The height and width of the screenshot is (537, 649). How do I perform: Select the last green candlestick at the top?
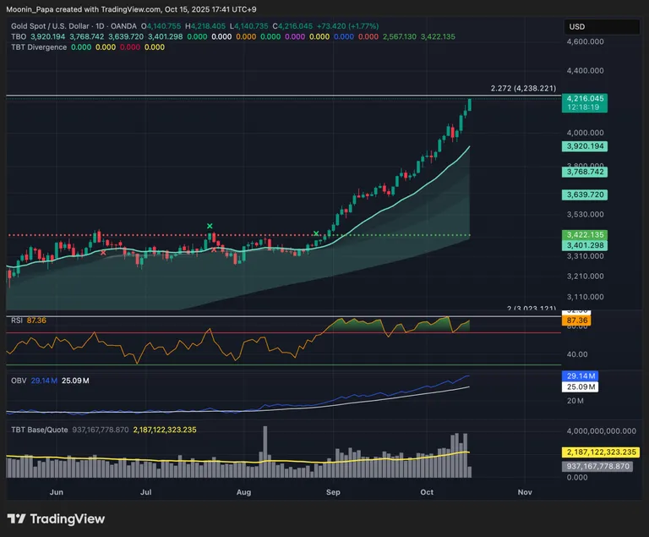(x=469, y=105)
